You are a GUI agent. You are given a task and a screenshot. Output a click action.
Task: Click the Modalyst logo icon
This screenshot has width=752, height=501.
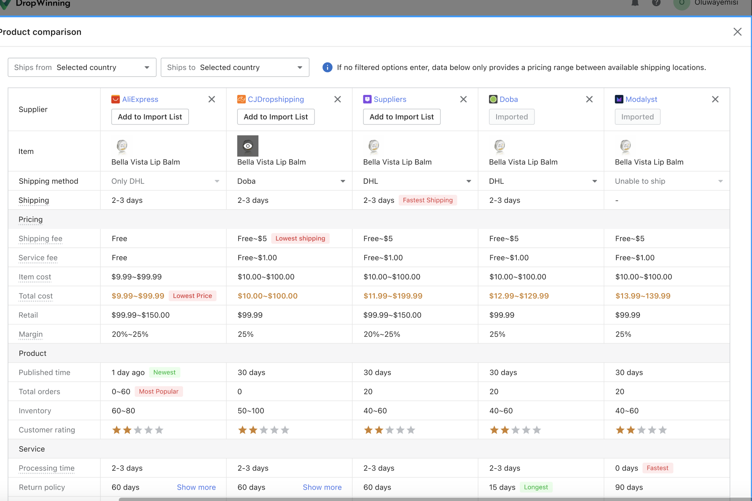tap(619, 99)
